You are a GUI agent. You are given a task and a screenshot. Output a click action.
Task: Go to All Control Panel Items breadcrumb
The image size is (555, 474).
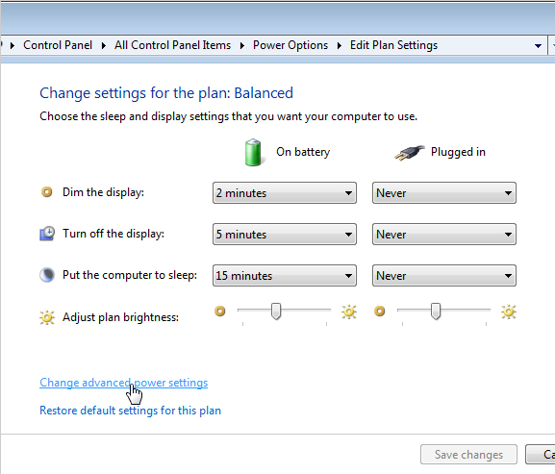[172, 45]
